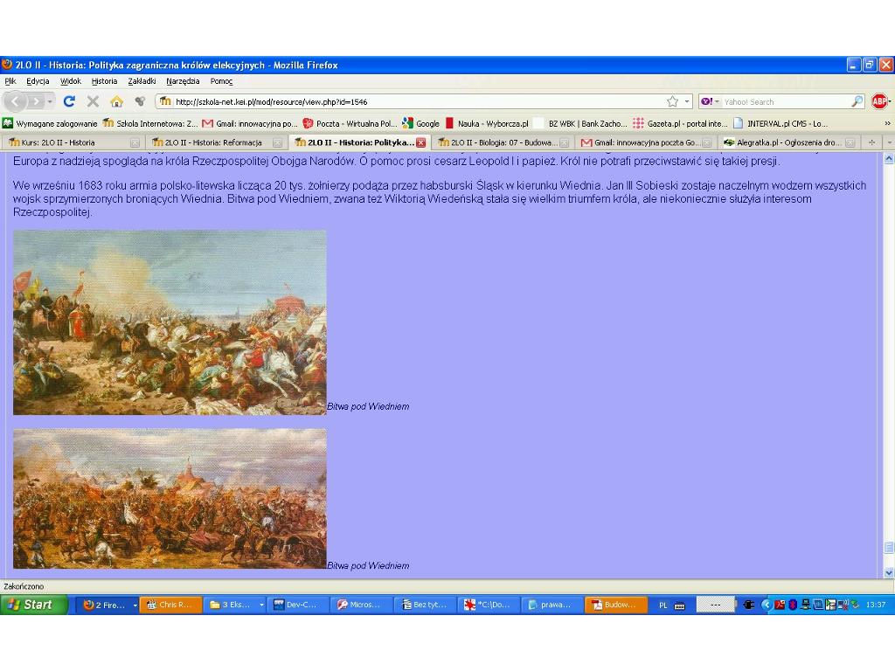
Task: Open the Google bookmark
Action: click(x=420, y=123)
